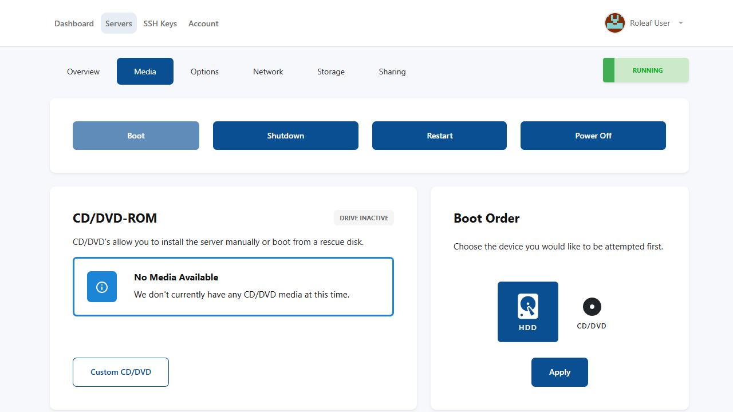The width and height of the screenshot is (733, 412).
Task: Click the Roleaf User avatar image
Action: (x=615, y=23)
